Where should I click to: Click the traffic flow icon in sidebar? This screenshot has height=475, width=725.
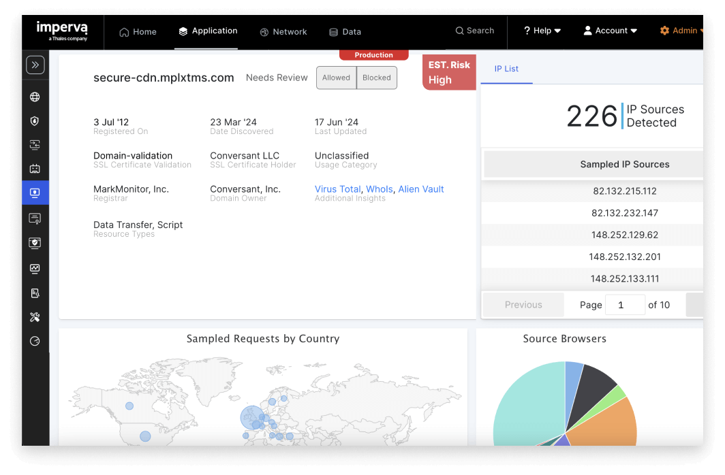(35, 144)
